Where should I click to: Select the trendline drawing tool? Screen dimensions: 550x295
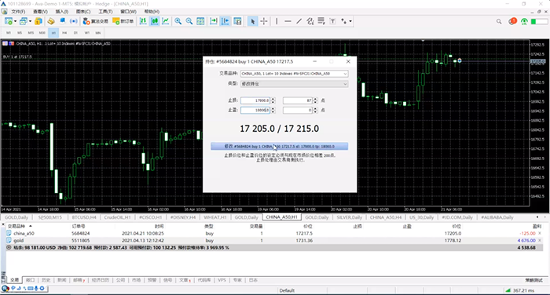[x=299, y=21]
